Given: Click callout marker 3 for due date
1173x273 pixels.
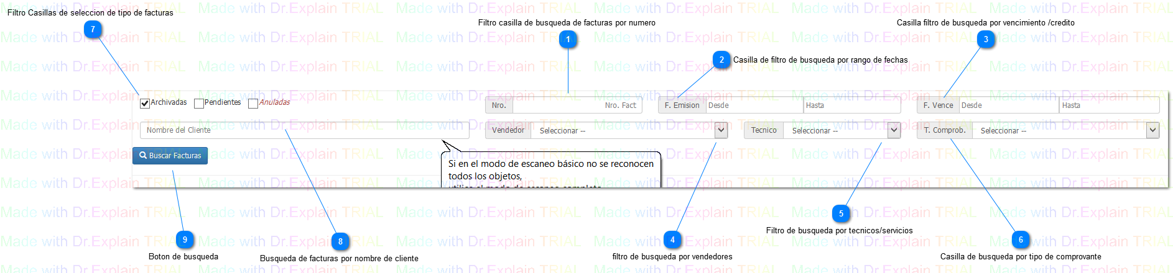Looking at the screenshot, I should pyautogui.click(x=986, y=40).
